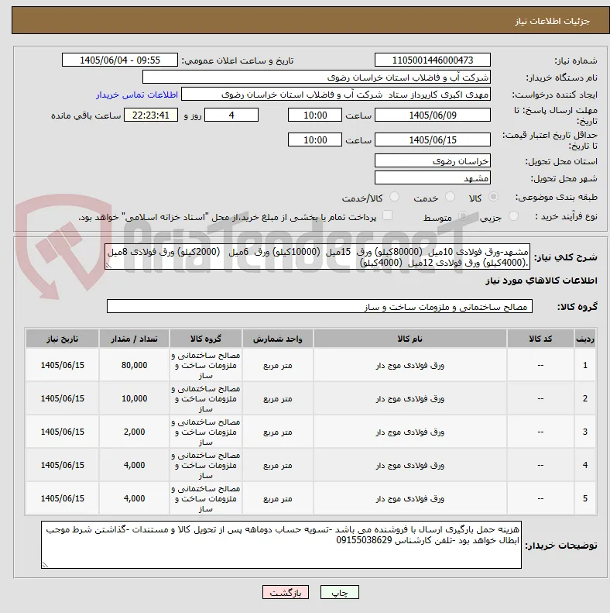Click the متر مربع unit in row 1
The width and height of the screenshot is (610, 613).
click(x=278, y=365)
